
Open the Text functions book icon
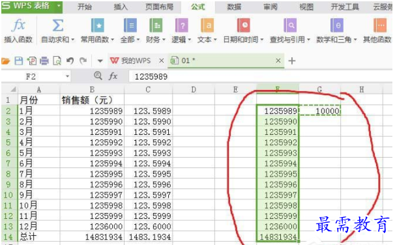[207, 25]
